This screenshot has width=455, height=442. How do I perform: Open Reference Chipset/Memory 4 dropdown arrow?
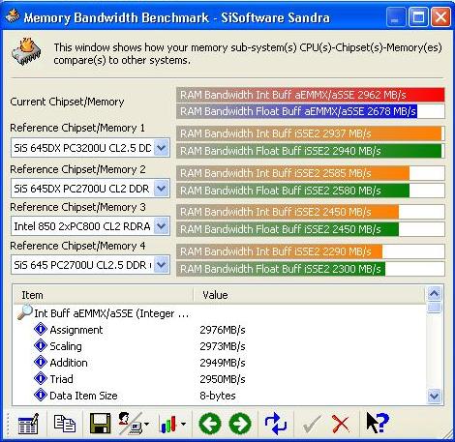tap(162, 265)
